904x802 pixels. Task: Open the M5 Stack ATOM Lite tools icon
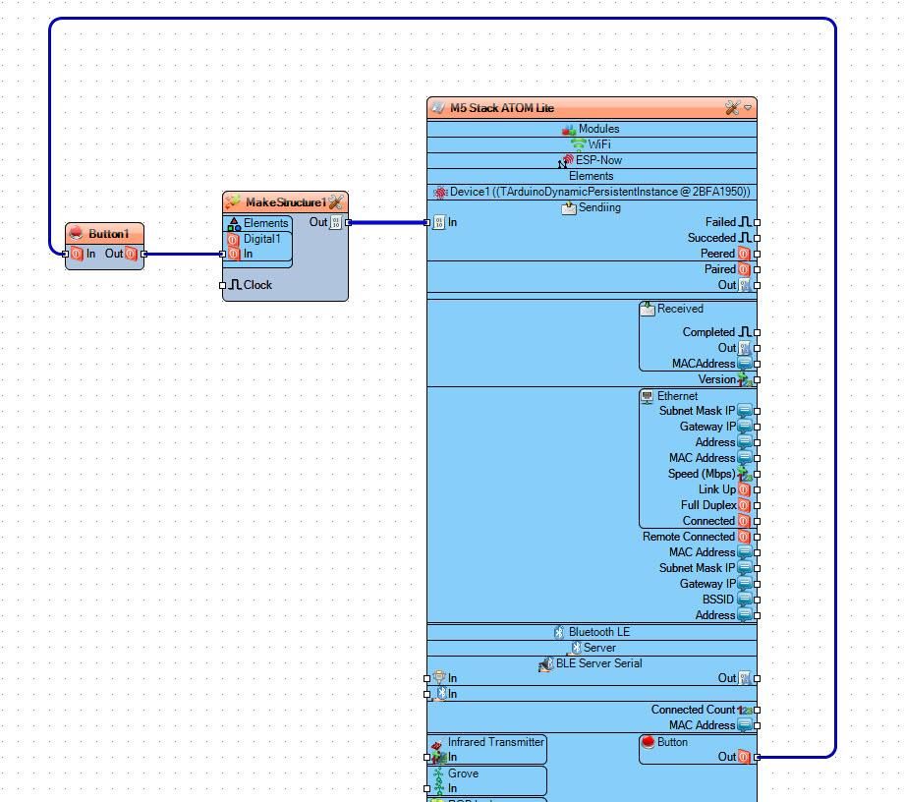tap(732, 108)
